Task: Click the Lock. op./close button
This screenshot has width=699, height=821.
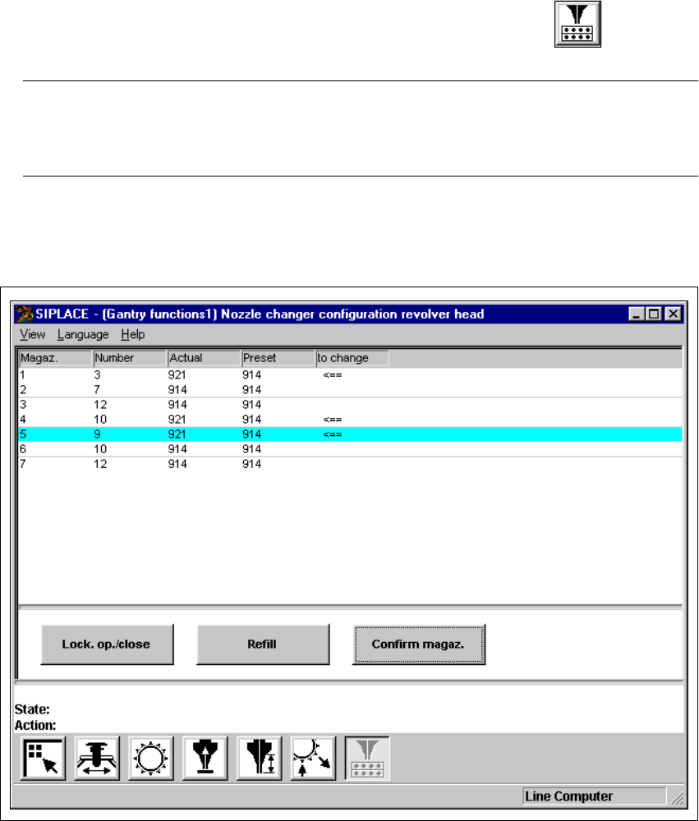Action: coord(107,644)
